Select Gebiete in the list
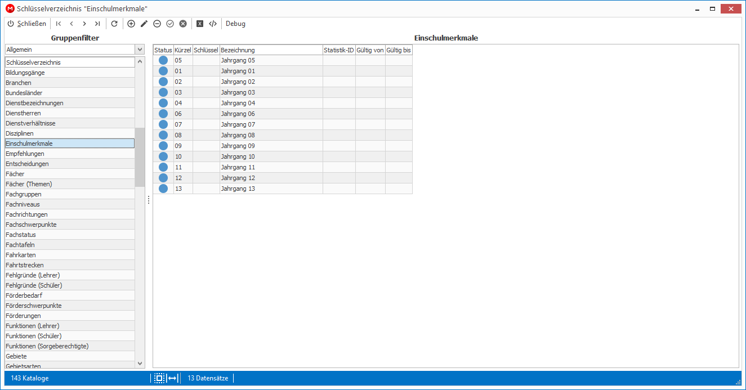746x390 pixels. (x=70, y=356)
